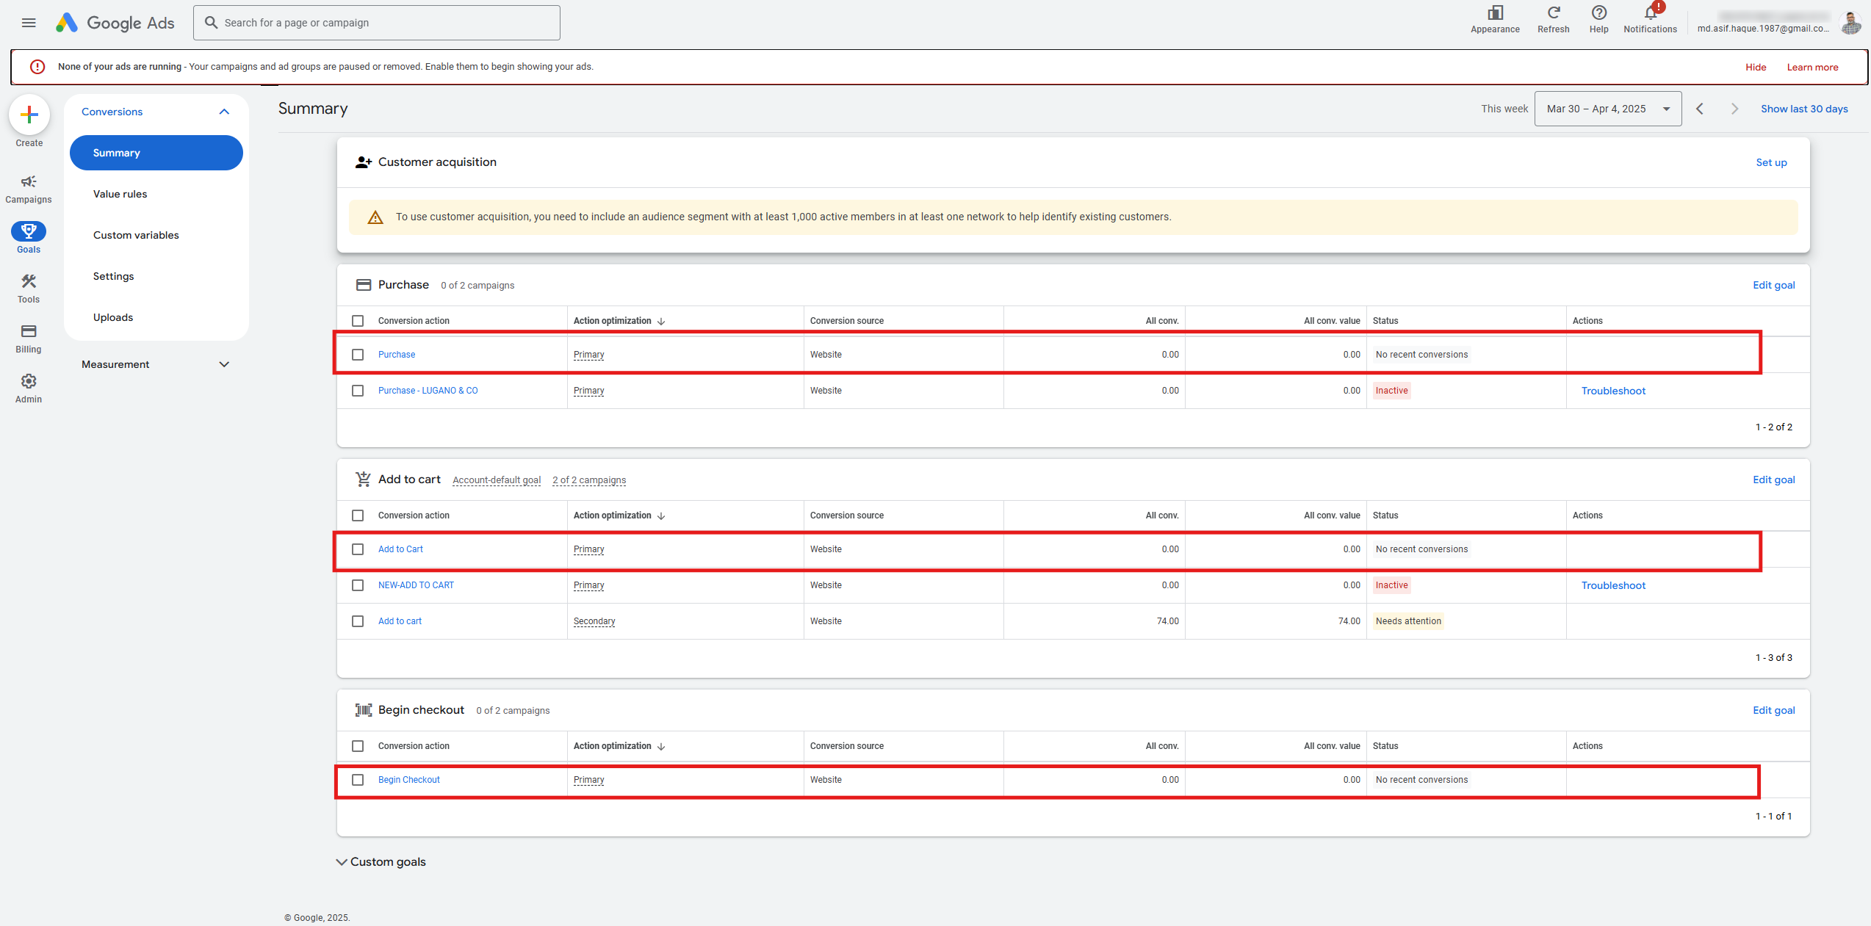1871x926 pixels.
Task: Click Troubleshoot for Purchase - LUGANO & CO
Action: point(1613,391)
